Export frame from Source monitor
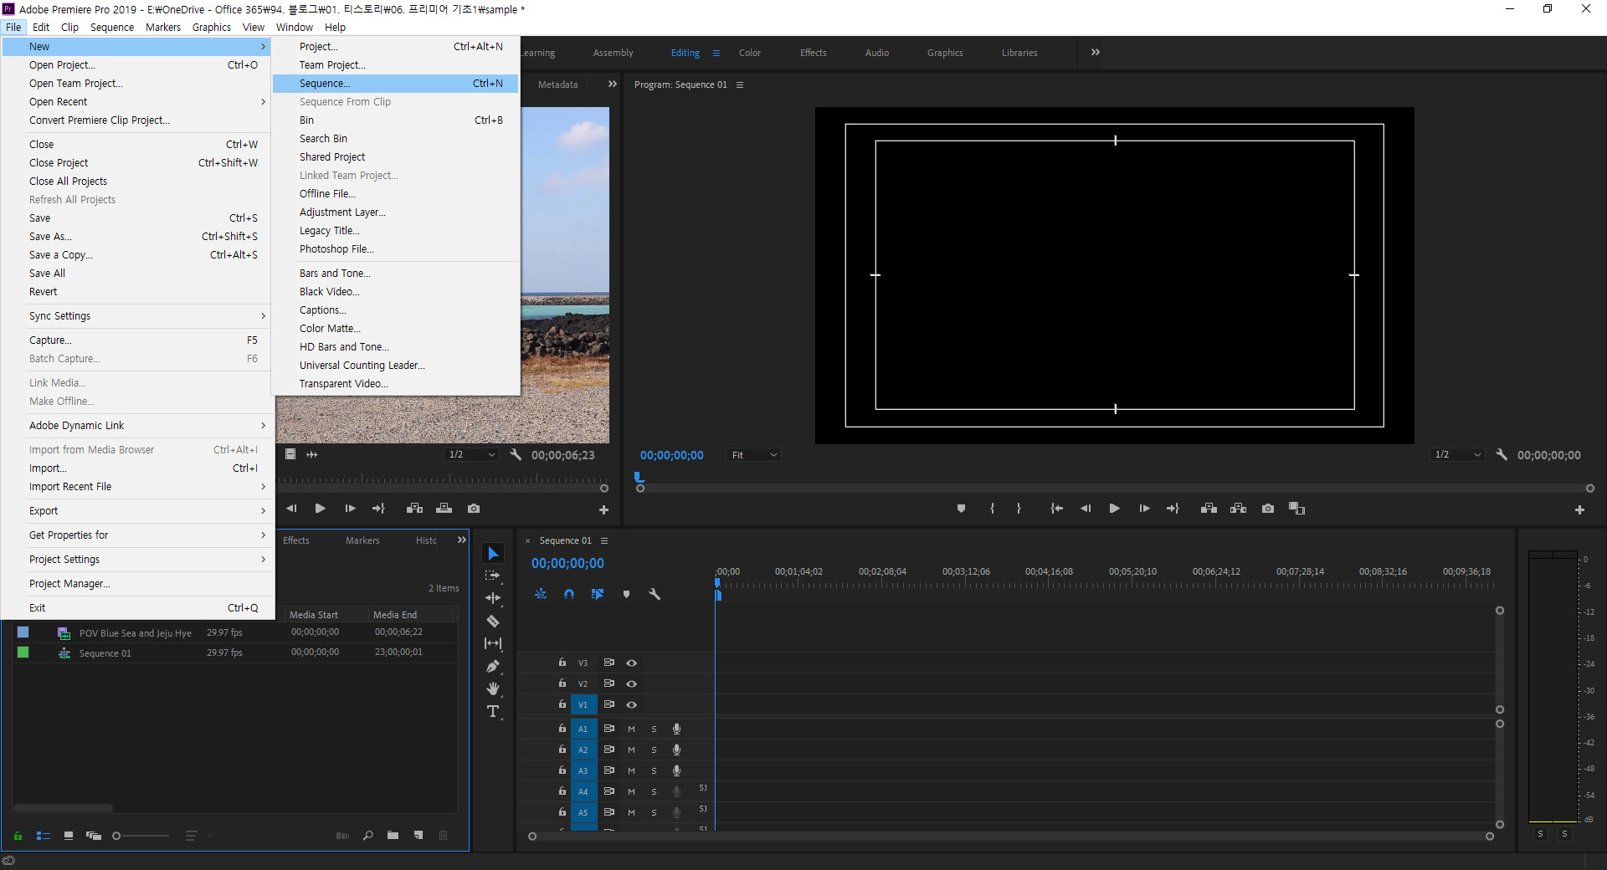This screenshot has height=870, width=1607. tap(474, 509)
